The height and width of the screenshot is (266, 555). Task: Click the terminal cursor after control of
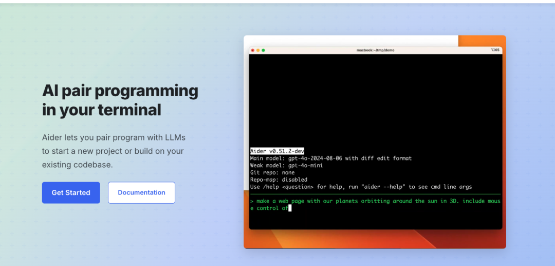click(x=290, y=208)
